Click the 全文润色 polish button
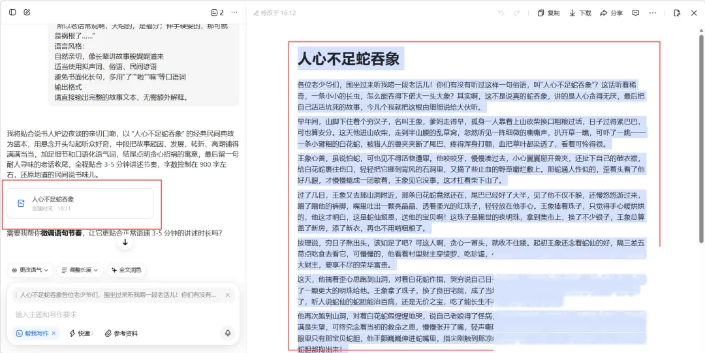705x353 pixels. click(127, 270)
